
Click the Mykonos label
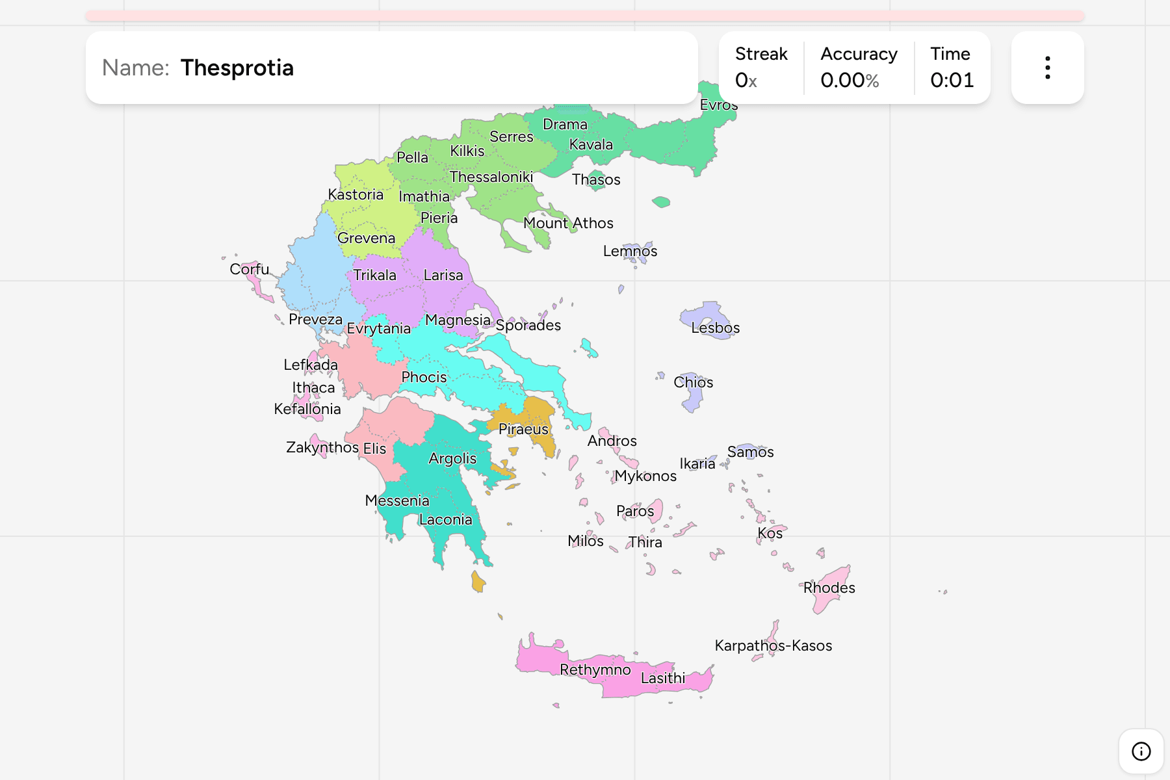645,476
